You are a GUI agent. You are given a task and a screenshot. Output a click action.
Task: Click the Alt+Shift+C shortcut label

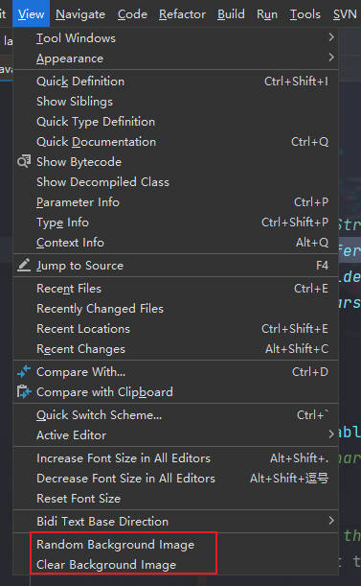pyautogui.click(x=297, y=349)
